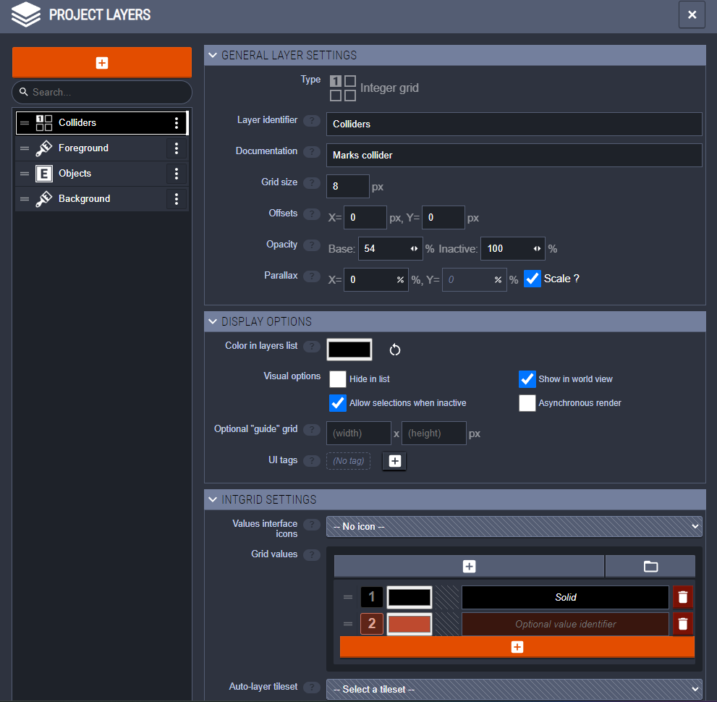Uncheck Allow selections when inactive
Viewport: 717px width, 702px height.
338,403
